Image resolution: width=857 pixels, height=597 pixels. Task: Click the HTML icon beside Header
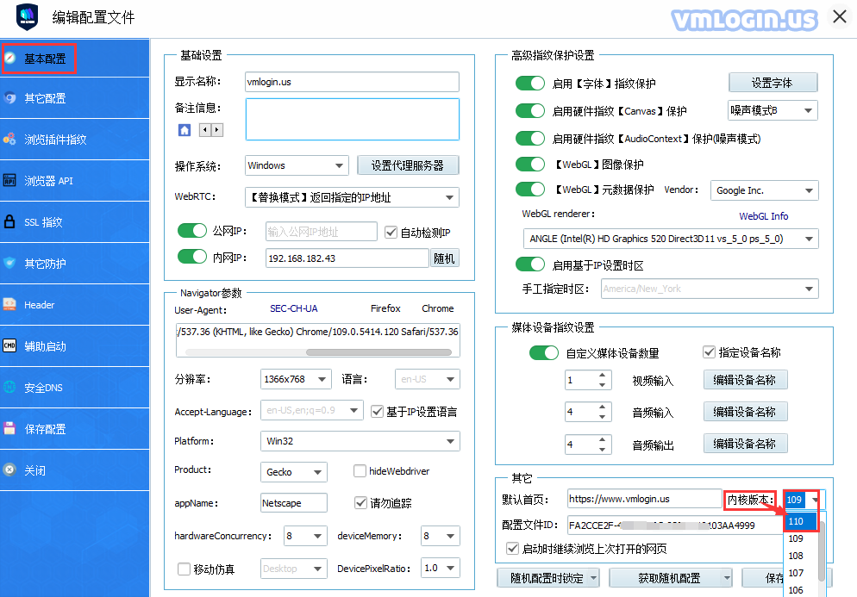[9, 304]
